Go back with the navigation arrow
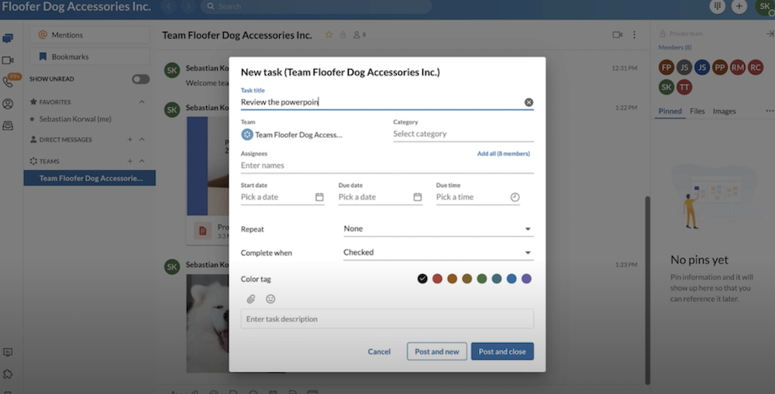This screenshot has height=394, width=775. [169, 6]
